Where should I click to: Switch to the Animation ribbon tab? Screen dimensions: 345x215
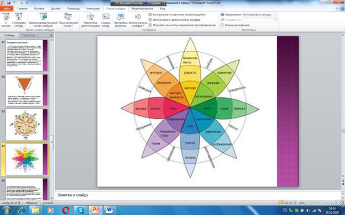coord(93,9)
